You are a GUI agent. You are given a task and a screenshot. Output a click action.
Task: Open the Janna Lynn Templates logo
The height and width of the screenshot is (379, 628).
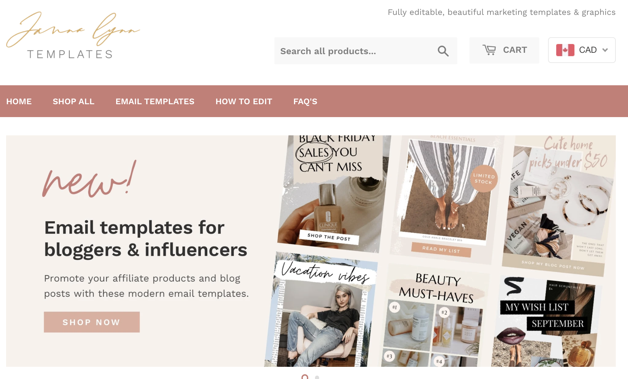pos(73,35)
